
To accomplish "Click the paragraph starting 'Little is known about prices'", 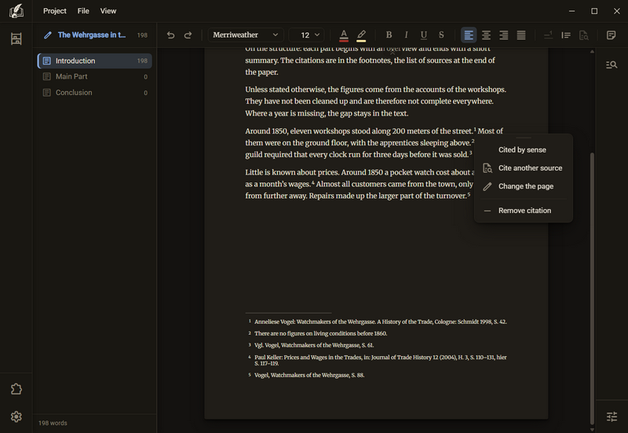I will [360, 184].
